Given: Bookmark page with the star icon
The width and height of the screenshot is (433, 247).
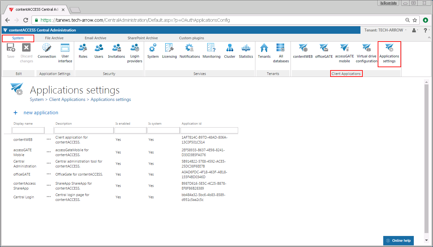Looking at the screenshot, I should click(x=415, y=20).
